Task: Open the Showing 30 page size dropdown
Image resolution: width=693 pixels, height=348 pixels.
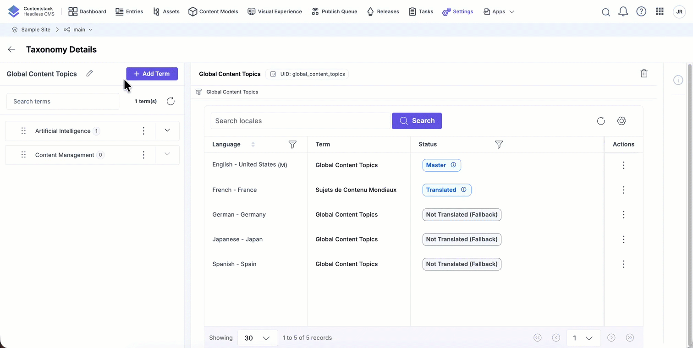Action: tap(258, 338)
